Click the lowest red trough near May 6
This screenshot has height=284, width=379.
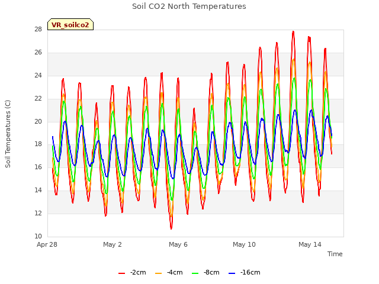tap(171, 228)
